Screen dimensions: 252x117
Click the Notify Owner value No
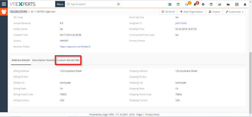[61, 29]
